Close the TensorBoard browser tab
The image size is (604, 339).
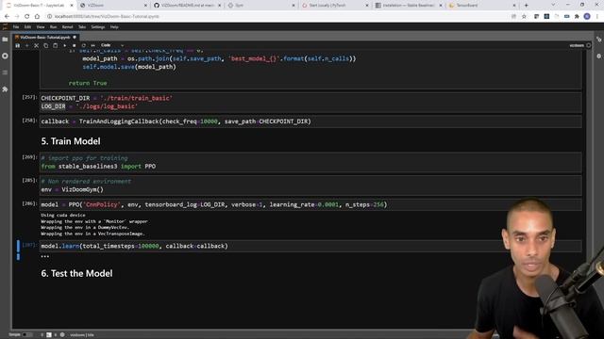[x=513, y=6]
